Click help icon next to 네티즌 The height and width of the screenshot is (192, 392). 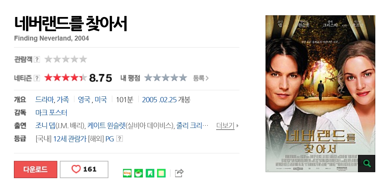[x=37, y=78]
